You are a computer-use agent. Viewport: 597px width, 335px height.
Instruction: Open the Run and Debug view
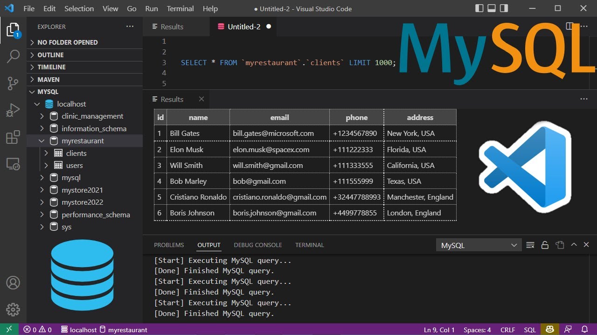click(x=13, y=111)
